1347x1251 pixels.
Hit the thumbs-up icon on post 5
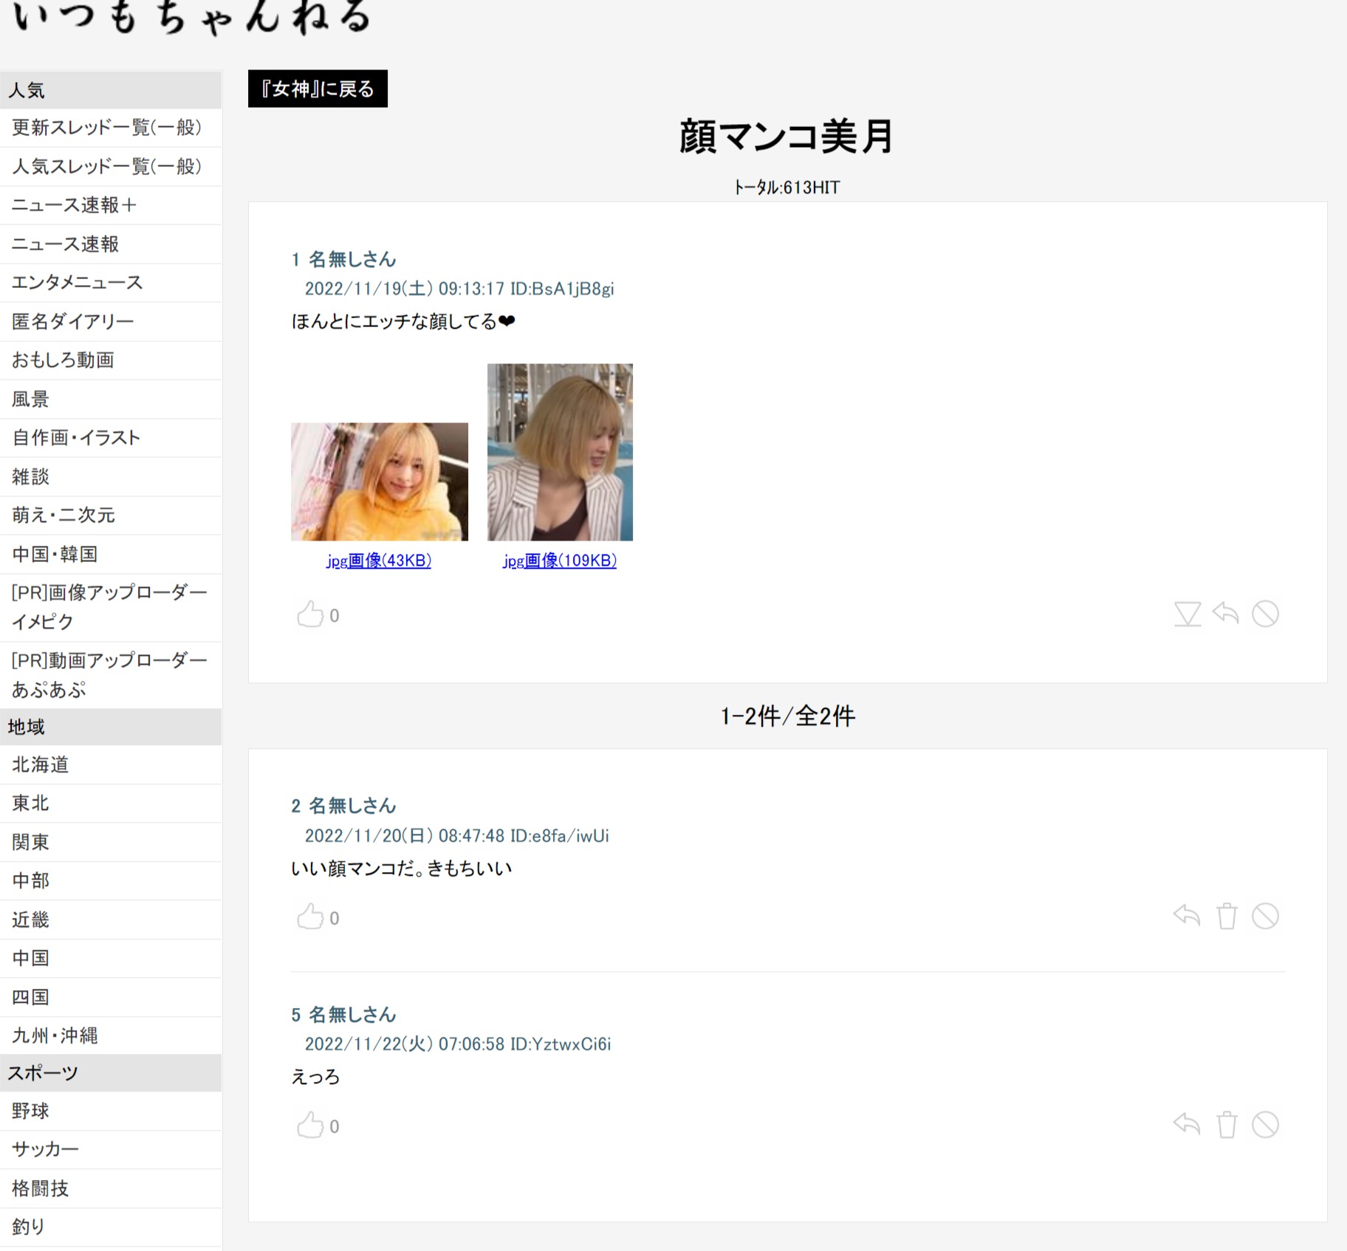point(310,1125)
